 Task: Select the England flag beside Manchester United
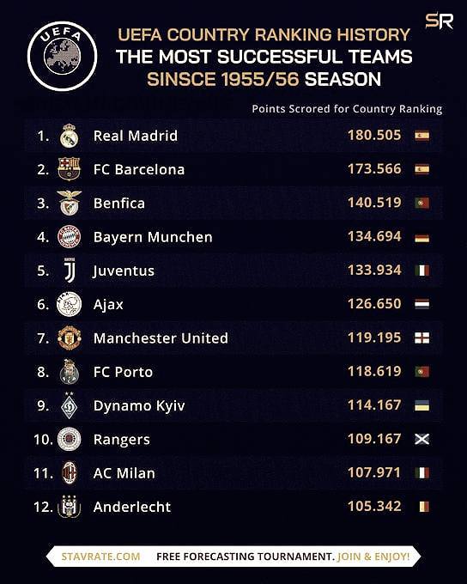422,338
